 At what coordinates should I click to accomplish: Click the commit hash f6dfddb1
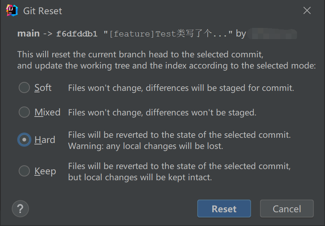pyautogui.click(x=77, y=34)
